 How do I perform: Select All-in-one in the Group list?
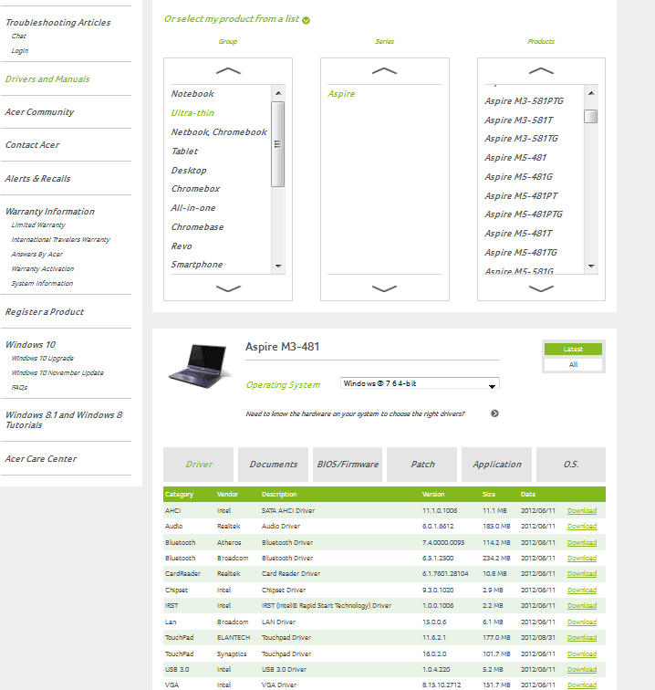[193, 208]
